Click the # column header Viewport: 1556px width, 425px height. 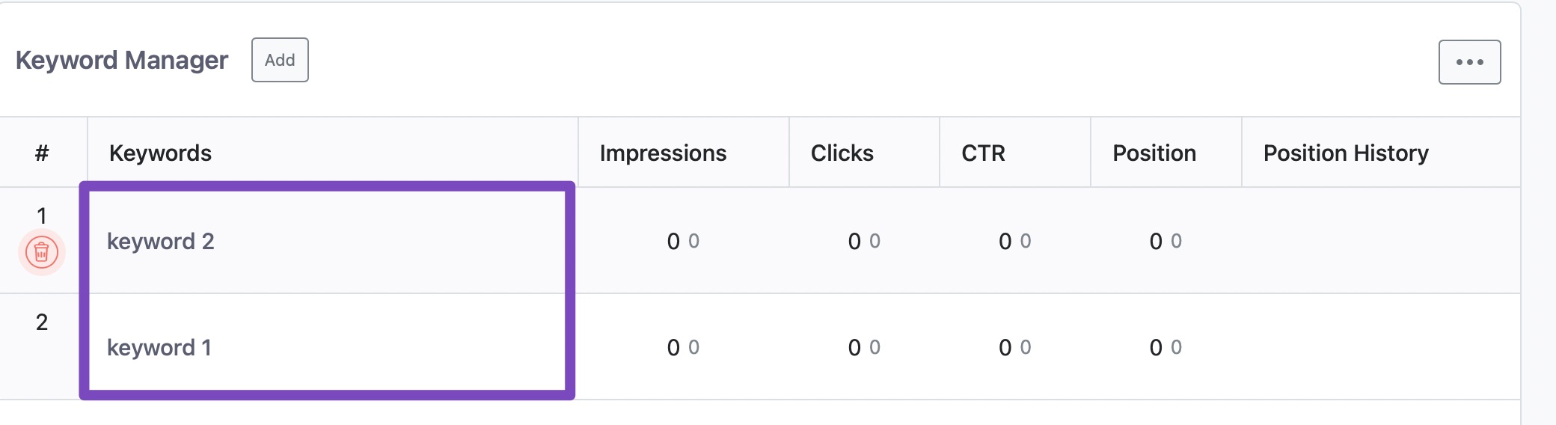pos(42,153)
